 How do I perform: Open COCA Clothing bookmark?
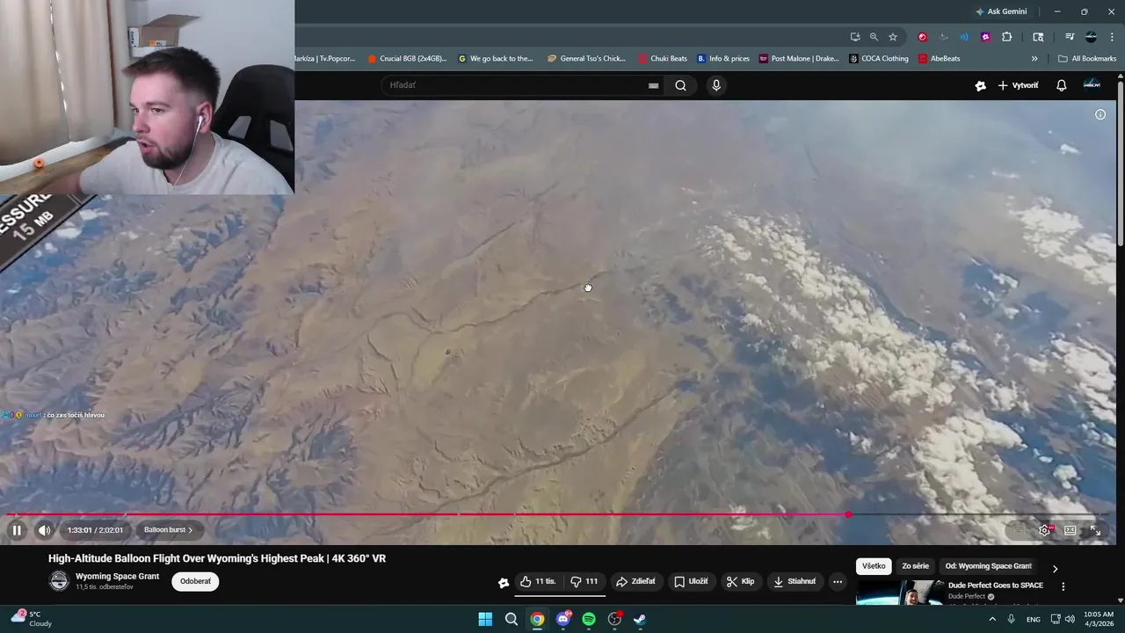pyautogui.click(x=879, y=59)
